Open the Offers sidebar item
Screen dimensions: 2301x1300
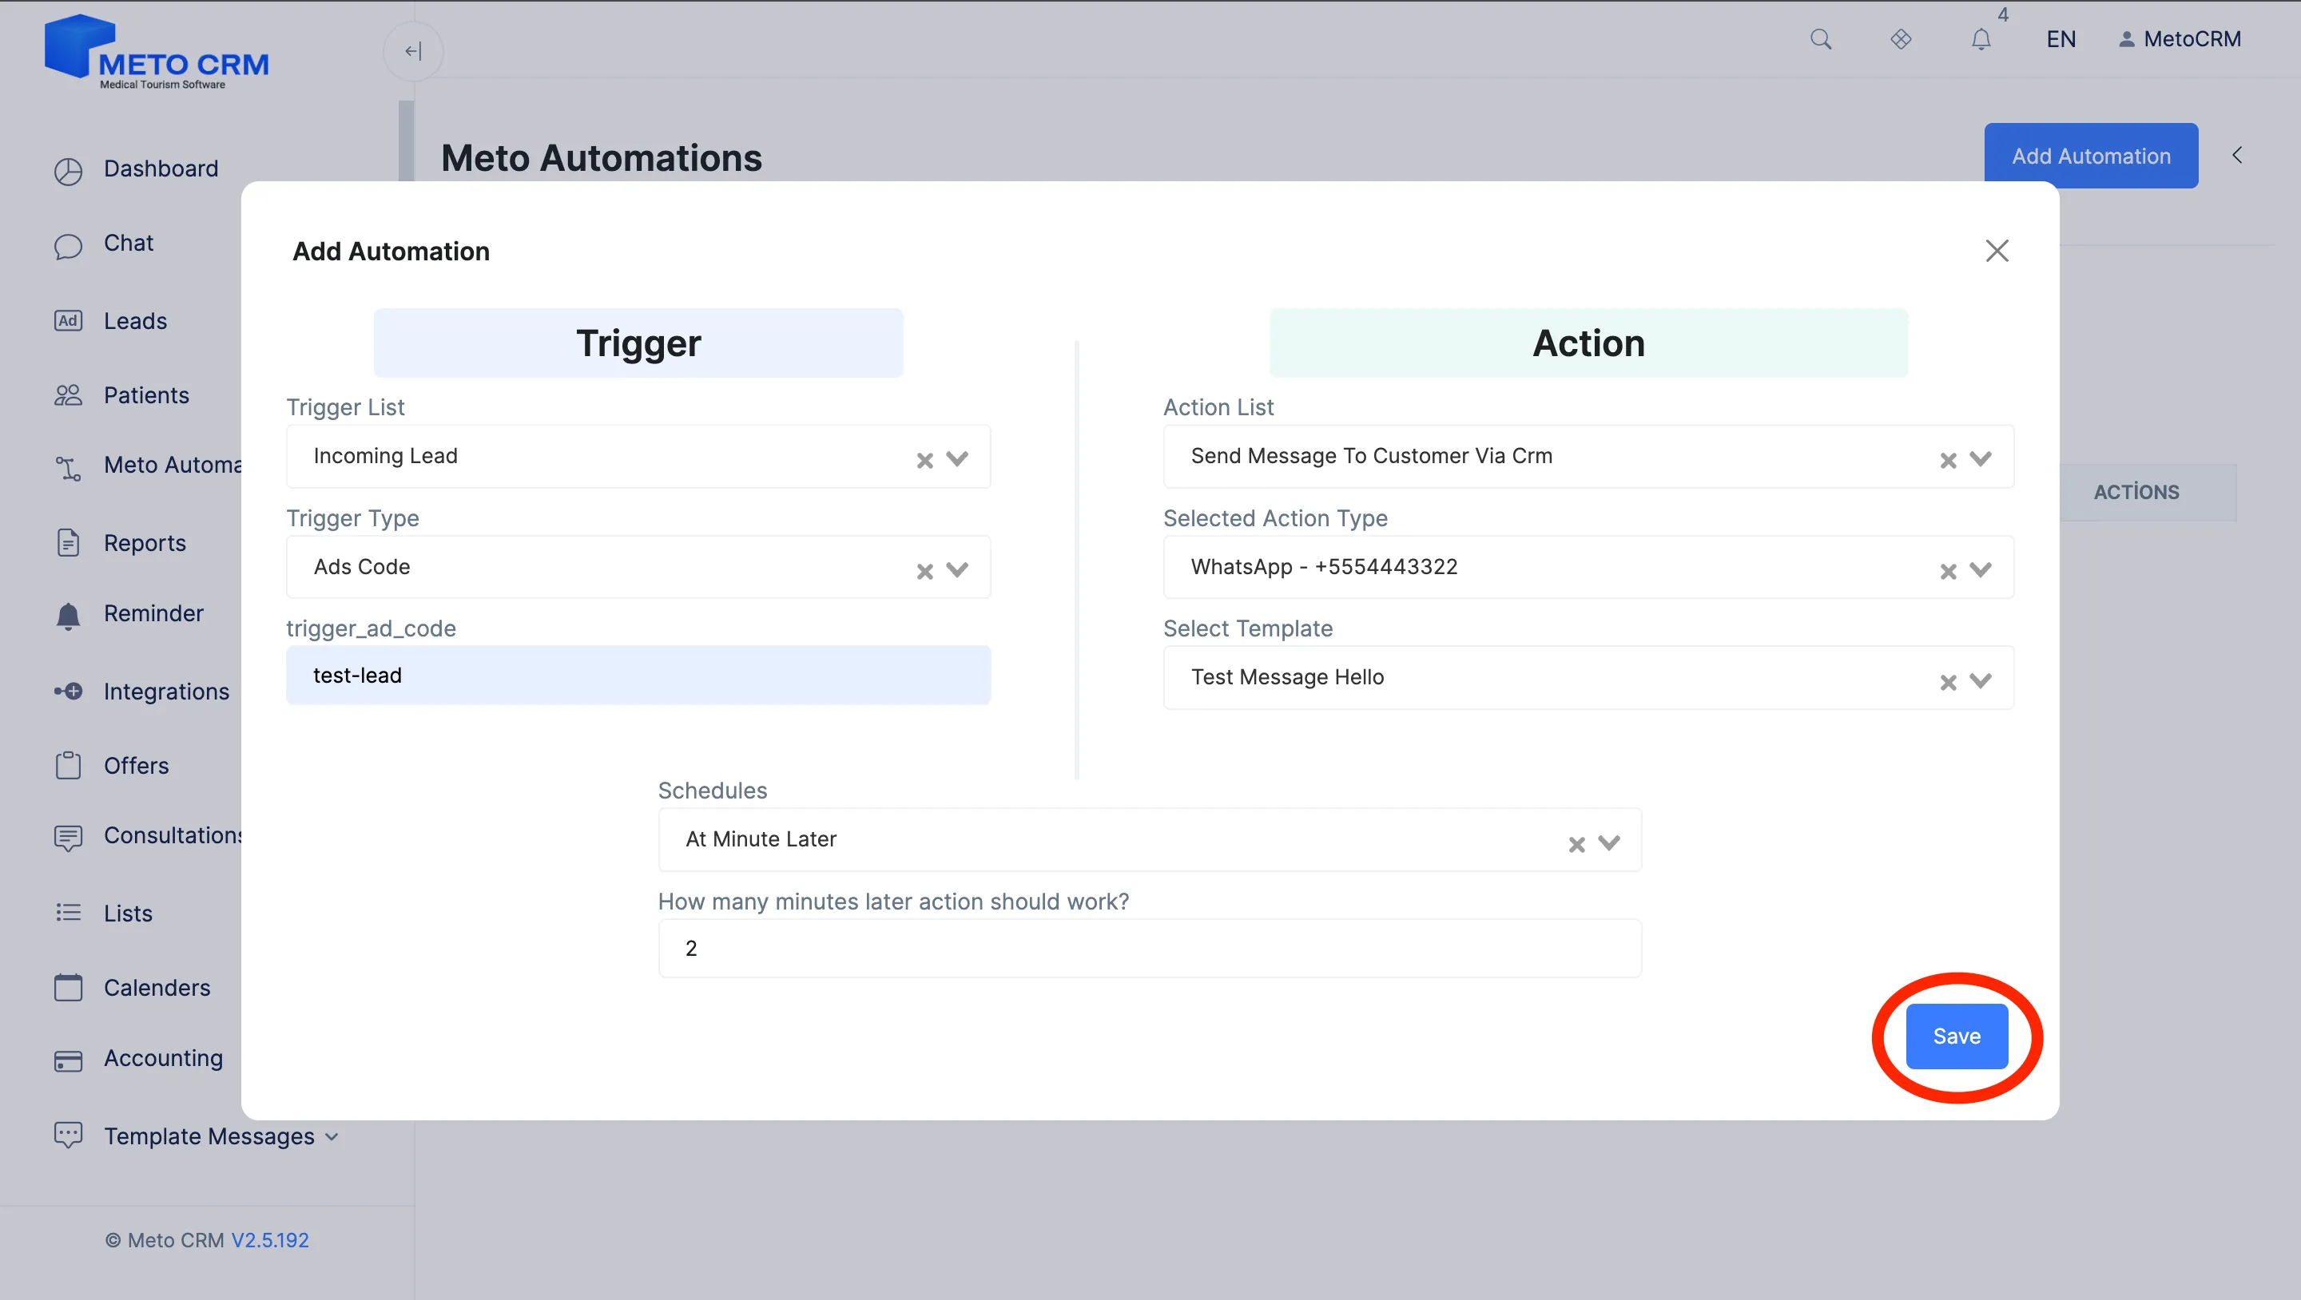pos(136,765)
